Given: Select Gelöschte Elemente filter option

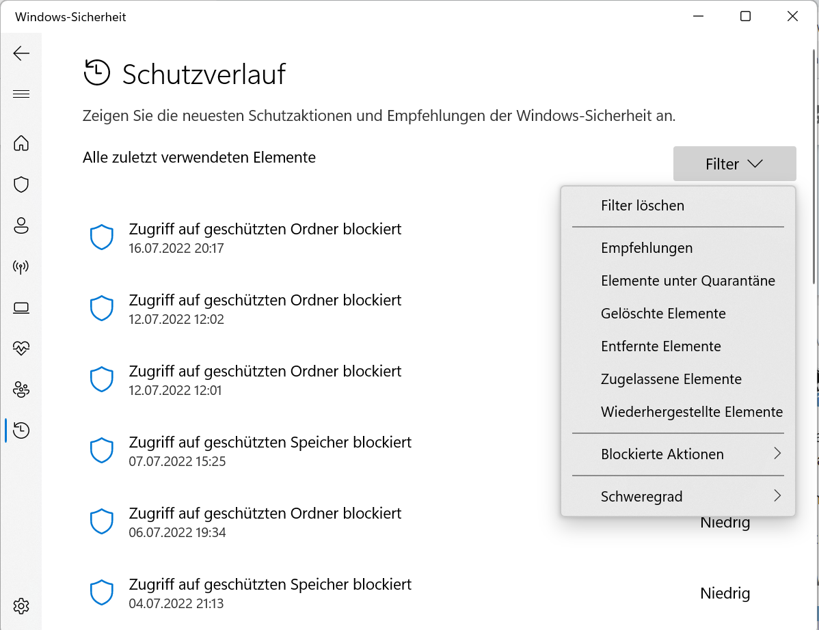Looking at the screenshot, I should point(663,313).
